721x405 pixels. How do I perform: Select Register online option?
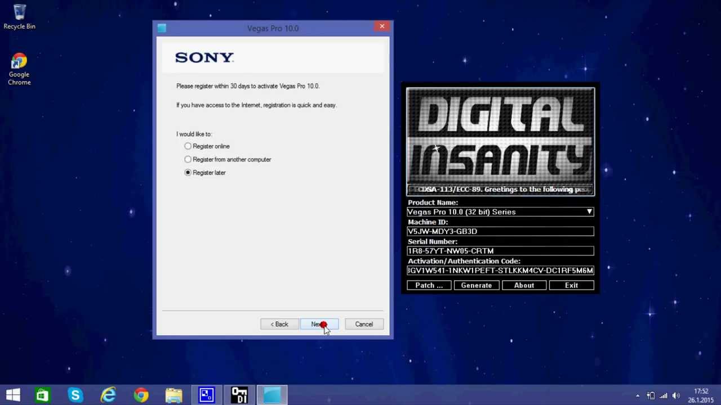(207, 146)
